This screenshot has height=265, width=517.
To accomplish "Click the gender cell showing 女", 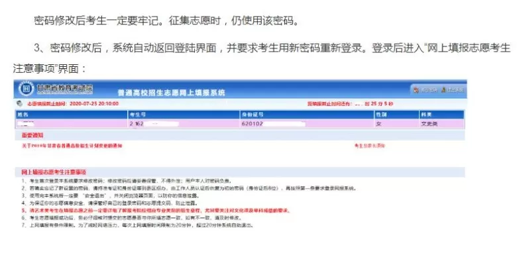I will [x=396, y=124].
